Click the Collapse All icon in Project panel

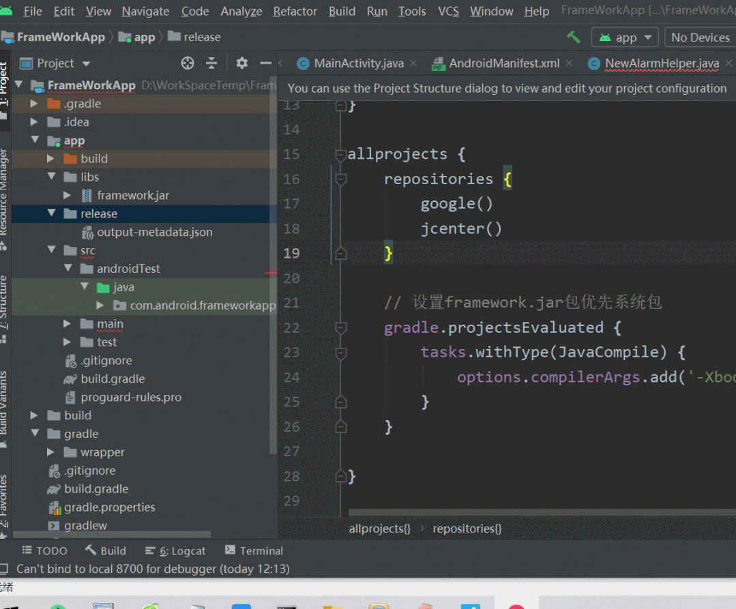211,63
